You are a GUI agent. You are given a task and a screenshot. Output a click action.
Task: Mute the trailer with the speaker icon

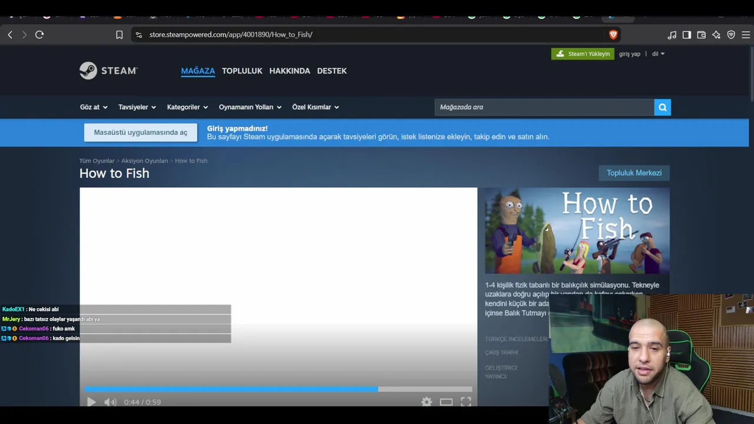110,402
